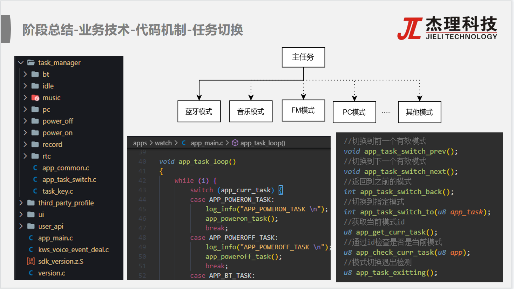The image size is (514, 289).
Task: Click the C icon of version.c
Action: (31, 273)
